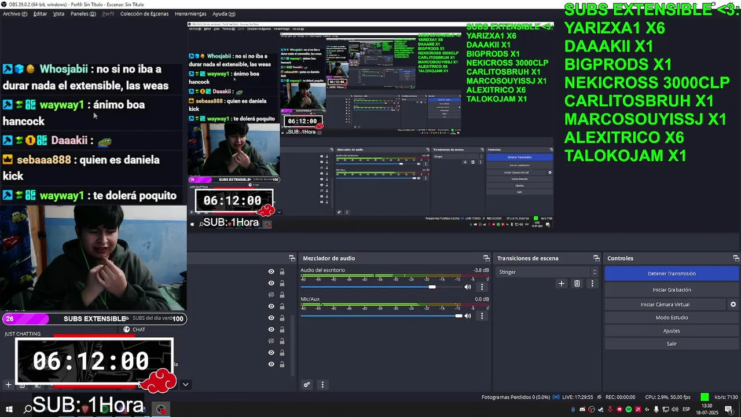Click REC: 00:00:00 status text
The height and width of the screenshot is (417, 741).
(620, 397)
